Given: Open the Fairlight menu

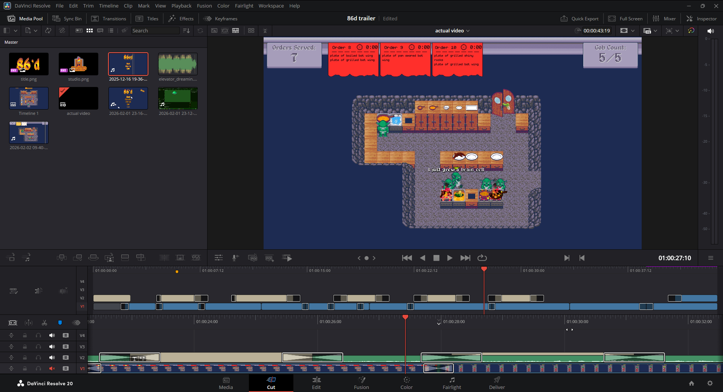Looking at the screenshot, I should pos(244,6).
